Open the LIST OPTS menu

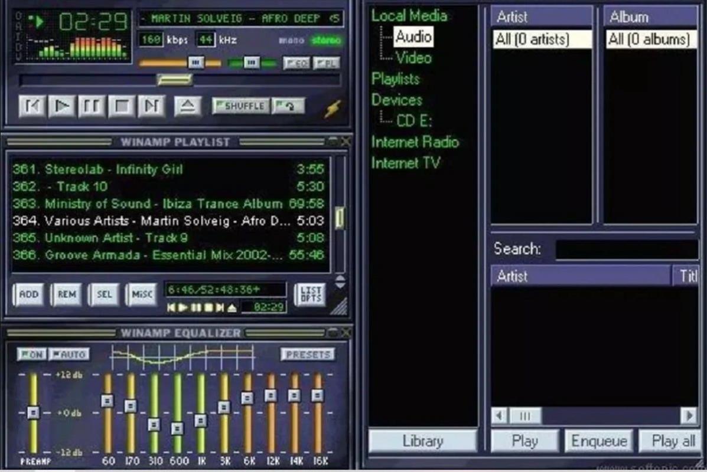point(309,294)
